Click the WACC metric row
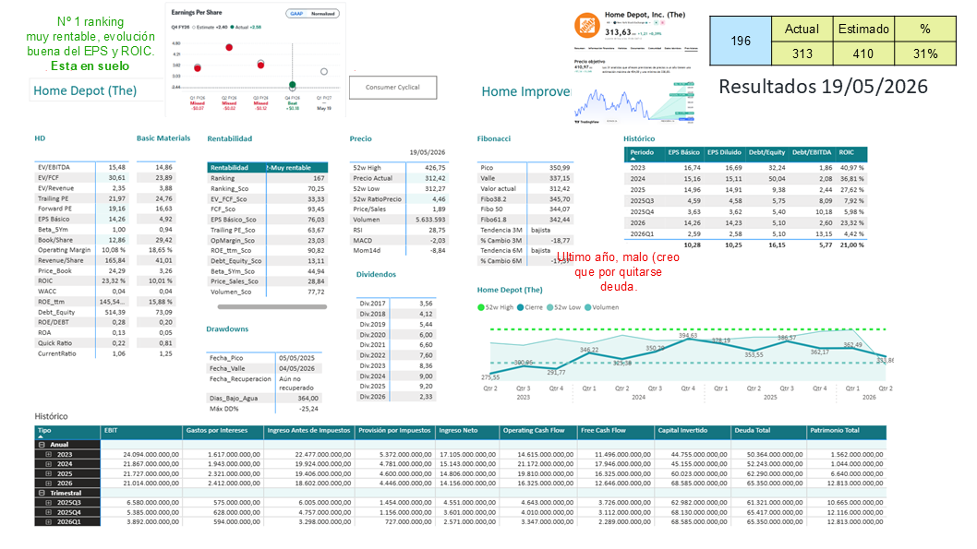The height and width of the screenshot is (549, 977). 80,292
